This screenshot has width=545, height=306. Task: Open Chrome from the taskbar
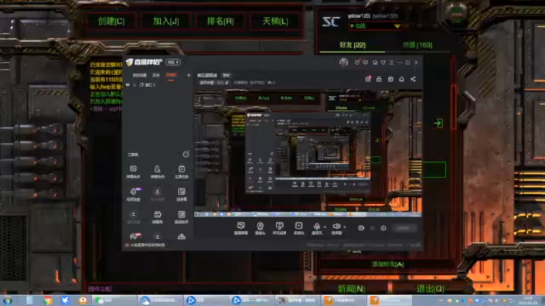click(x=48, y=301)
